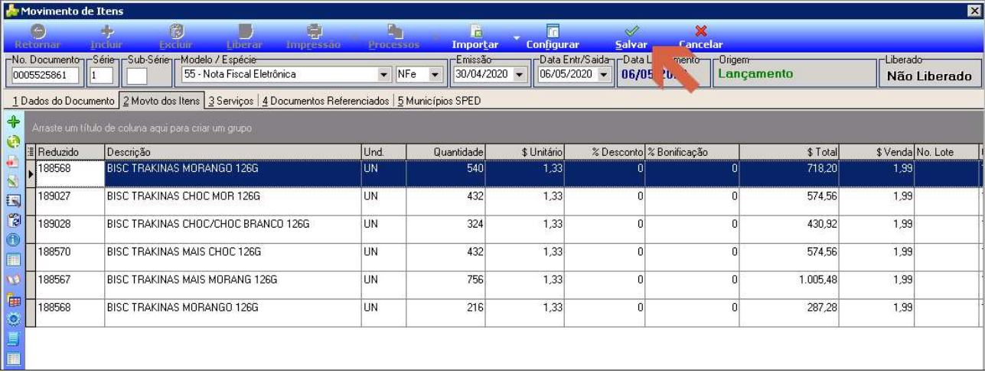Select row BISC TRAKINAS MAIS MORANG 126G
985x372 pixels.
coord(504,284)
